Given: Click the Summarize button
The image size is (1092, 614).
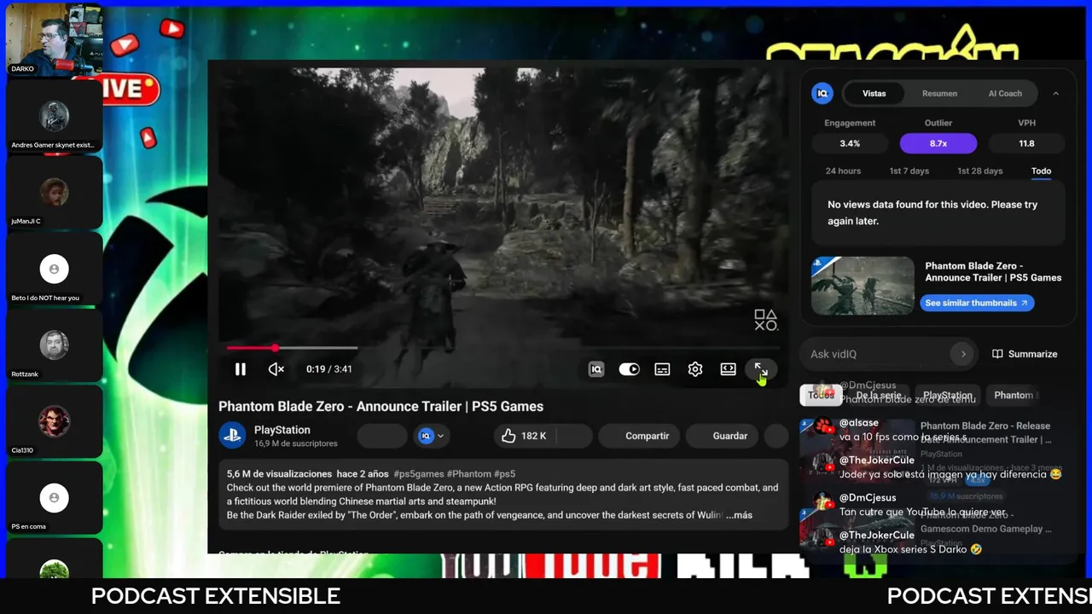Looking at the screenshot, I should 1025,354.
